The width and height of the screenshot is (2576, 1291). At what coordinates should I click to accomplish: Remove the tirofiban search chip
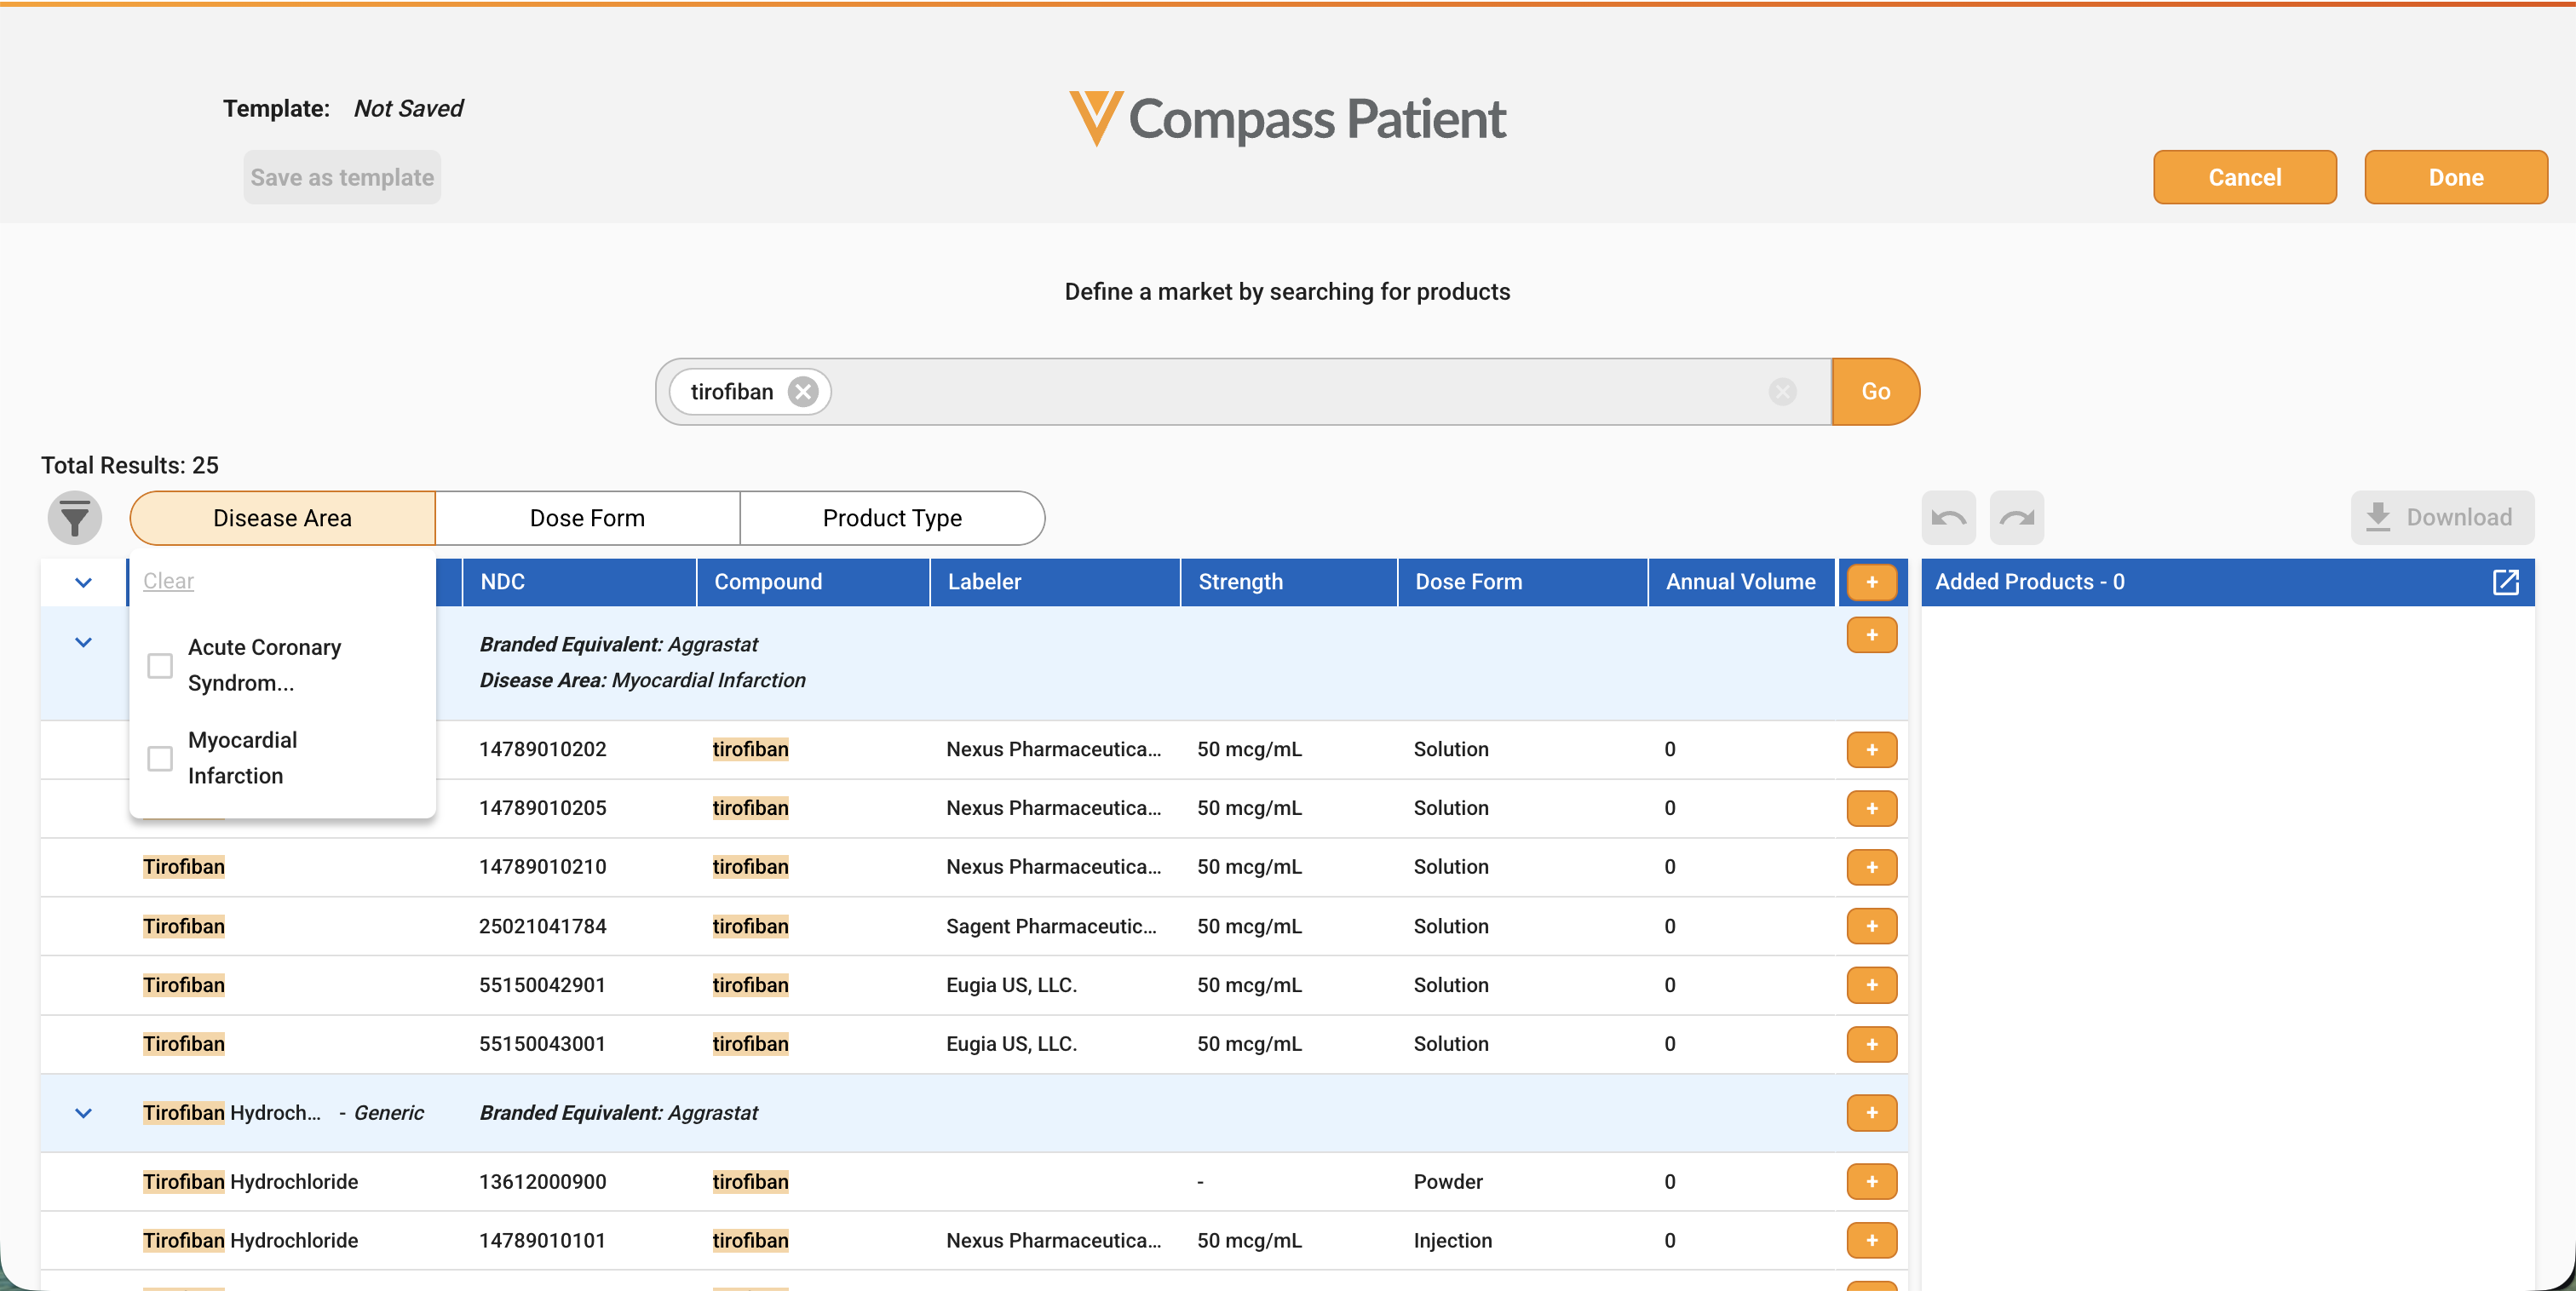(802, 392)
